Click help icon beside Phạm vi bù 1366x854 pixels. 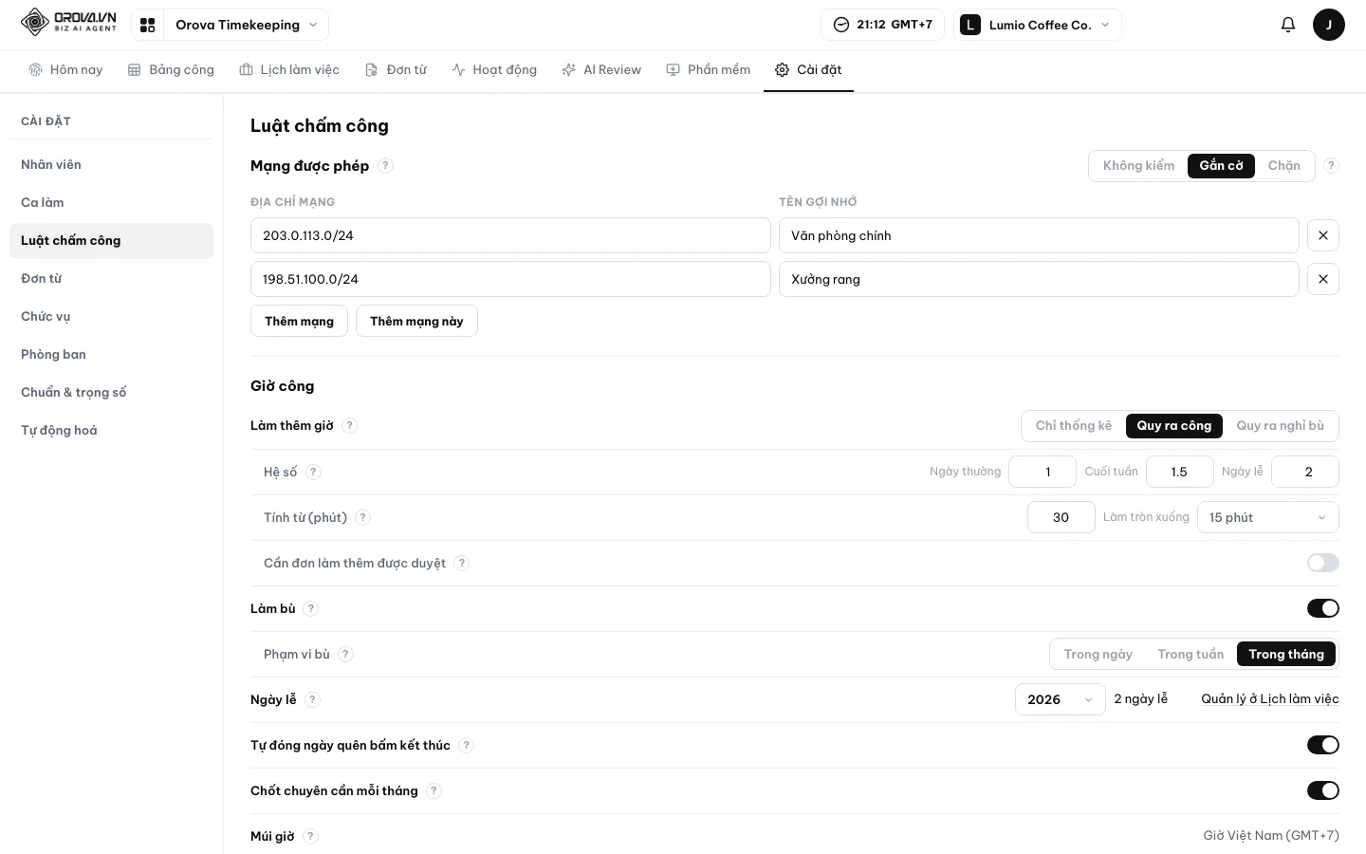pyautogui.click(x=345, y=654)
